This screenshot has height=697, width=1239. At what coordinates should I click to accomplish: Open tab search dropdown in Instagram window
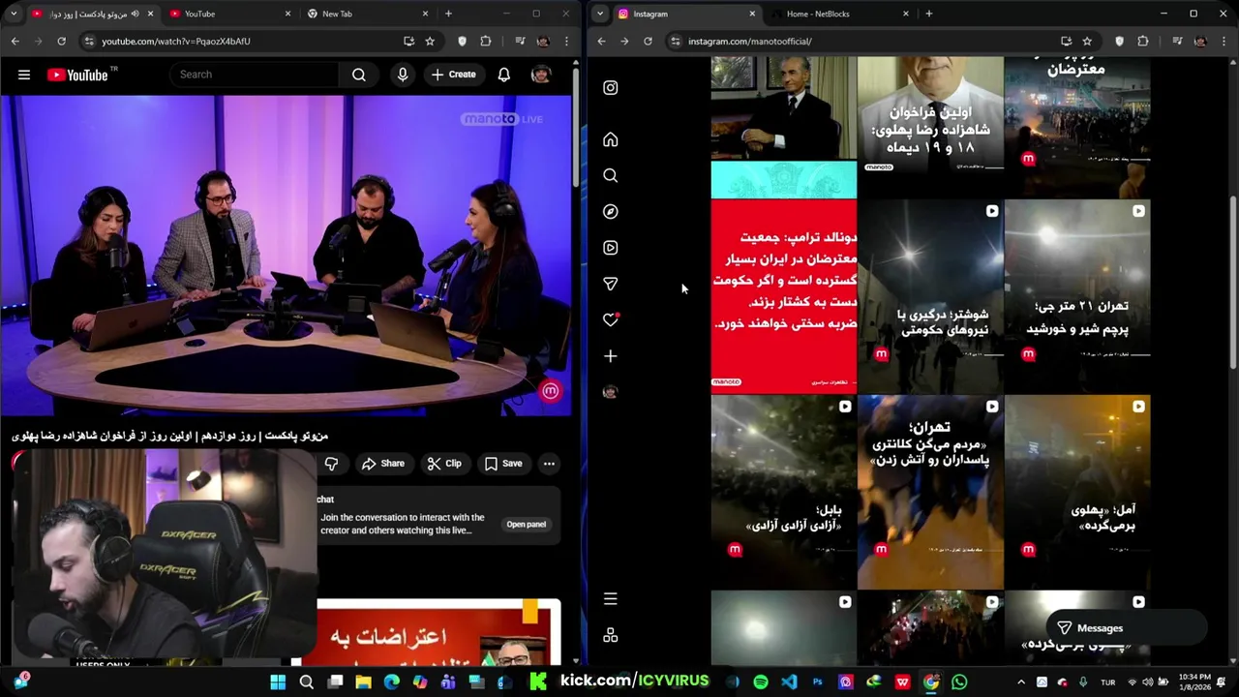coord(600,14)
